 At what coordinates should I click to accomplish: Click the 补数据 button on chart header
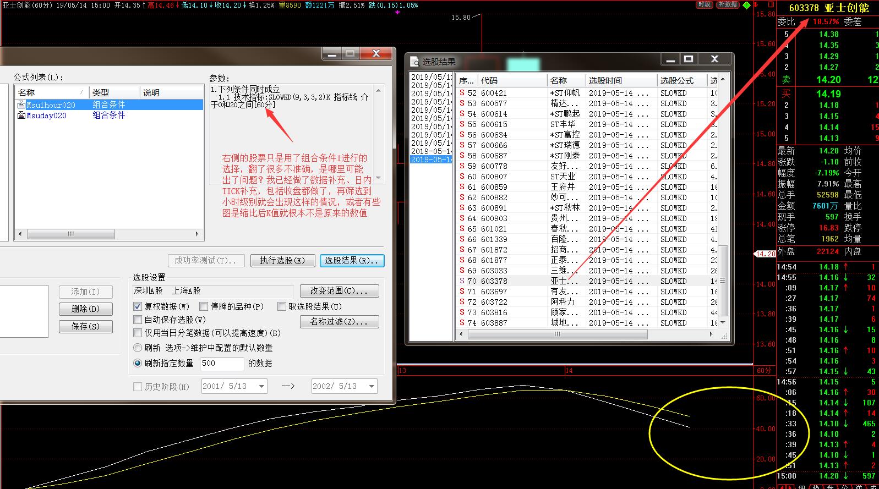click(x=727, y=4)
